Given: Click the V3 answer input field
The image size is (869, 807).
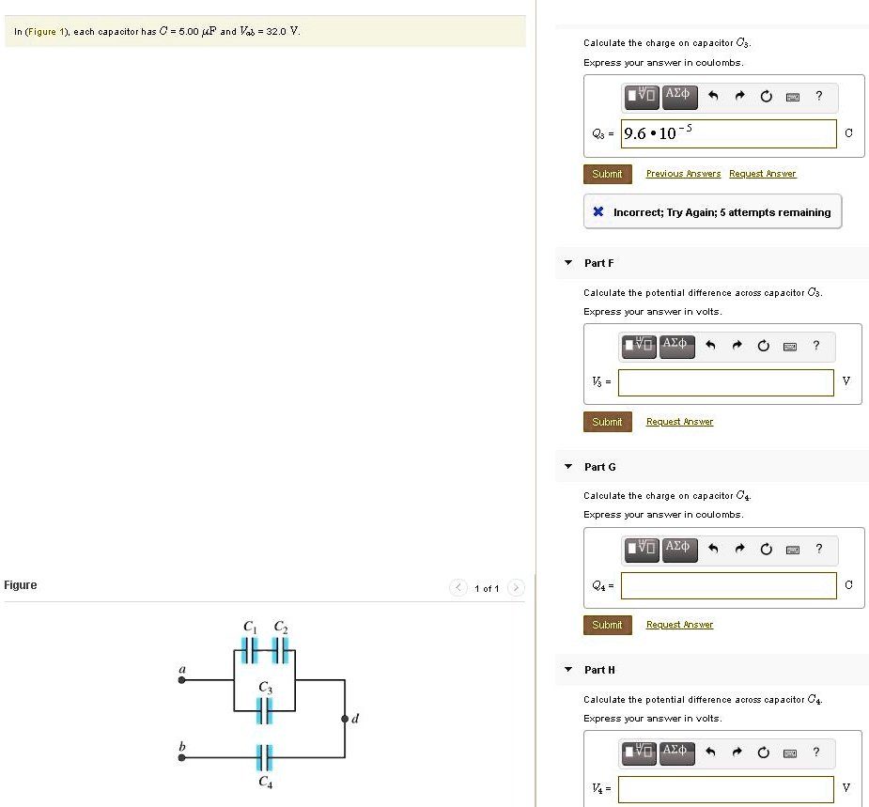Looking at the screenshot, I should tap(725, 381).
